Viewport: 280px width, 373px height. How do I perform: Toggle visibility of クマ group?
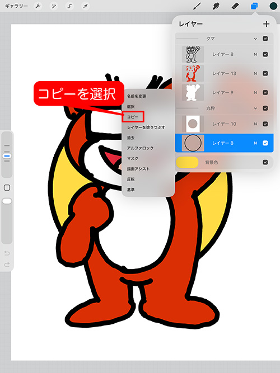tap(265, 39)
